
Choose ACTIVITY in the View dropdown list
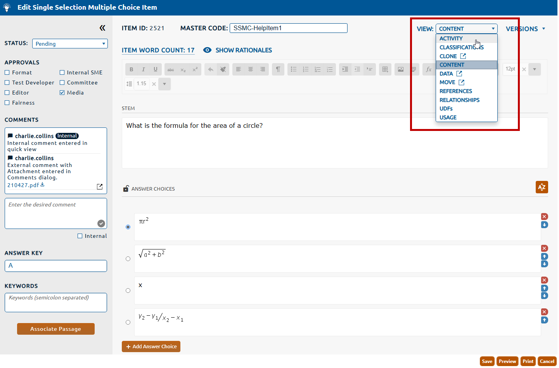coord(451,38)
